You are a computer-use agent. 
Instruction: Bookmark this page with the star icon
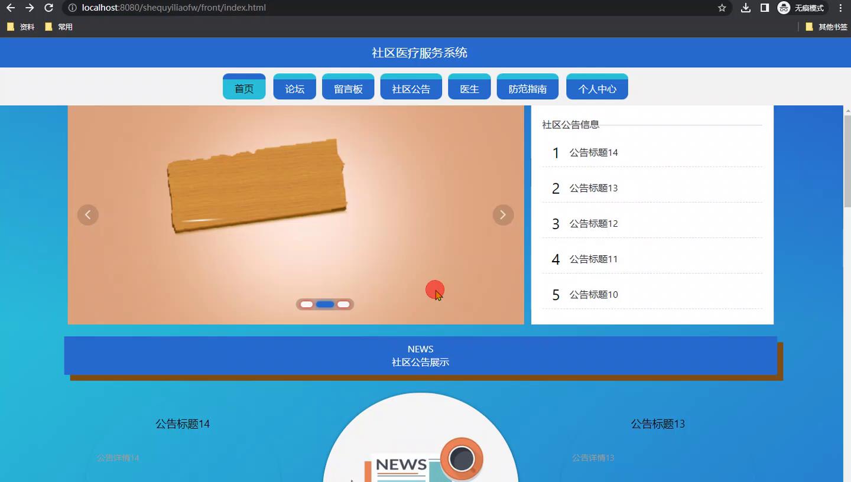pos(722,8)
